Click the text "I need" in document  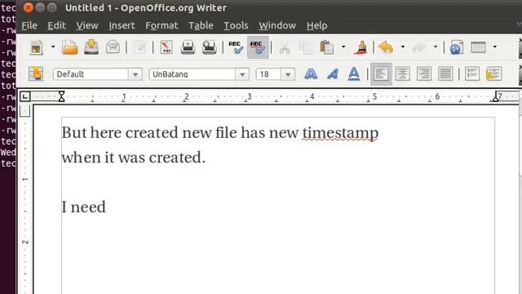pyautogui.click(x=83, y=207)
